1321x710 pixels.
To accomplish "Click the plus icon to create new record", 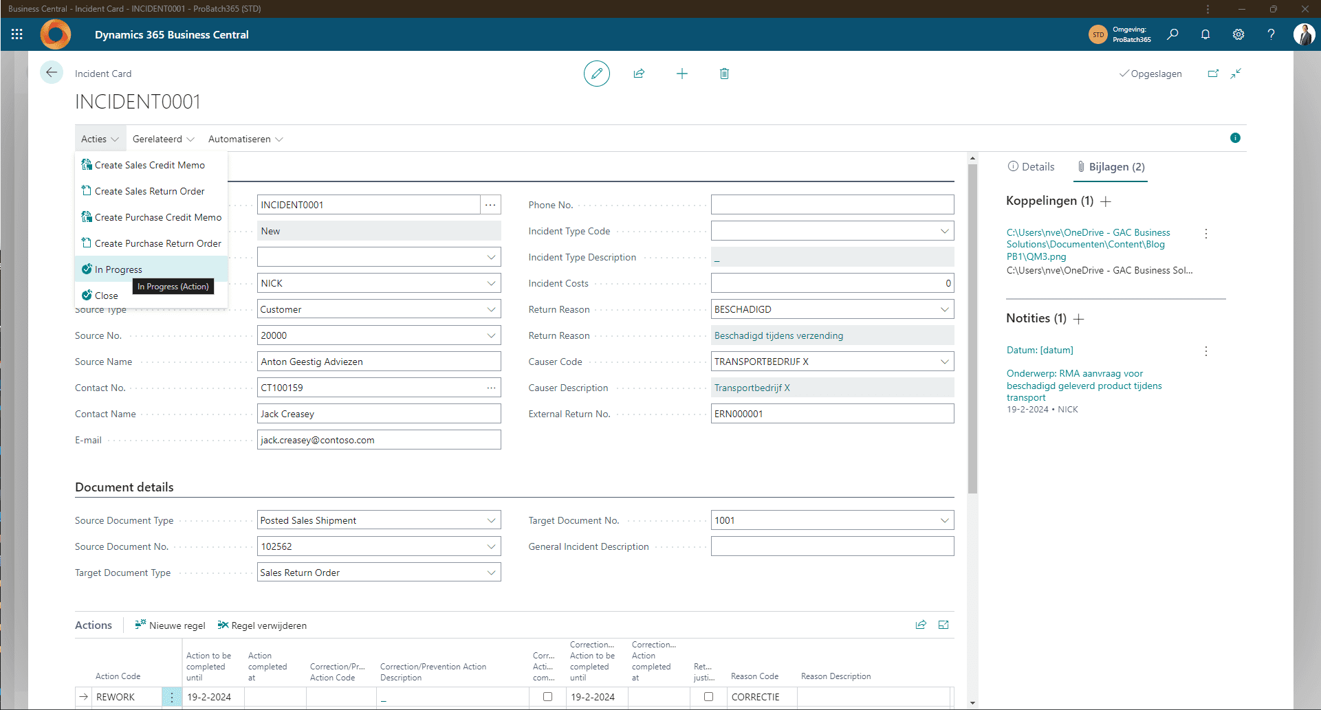I will click(x=682, y=74).
